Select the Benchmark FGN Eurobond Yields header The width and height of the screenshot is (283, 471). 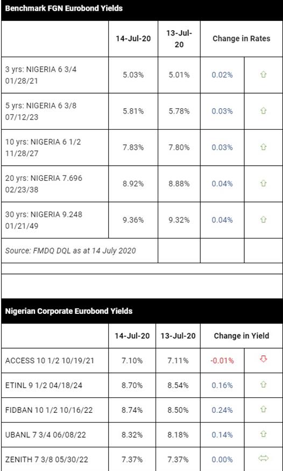click(x=64, y=9)
